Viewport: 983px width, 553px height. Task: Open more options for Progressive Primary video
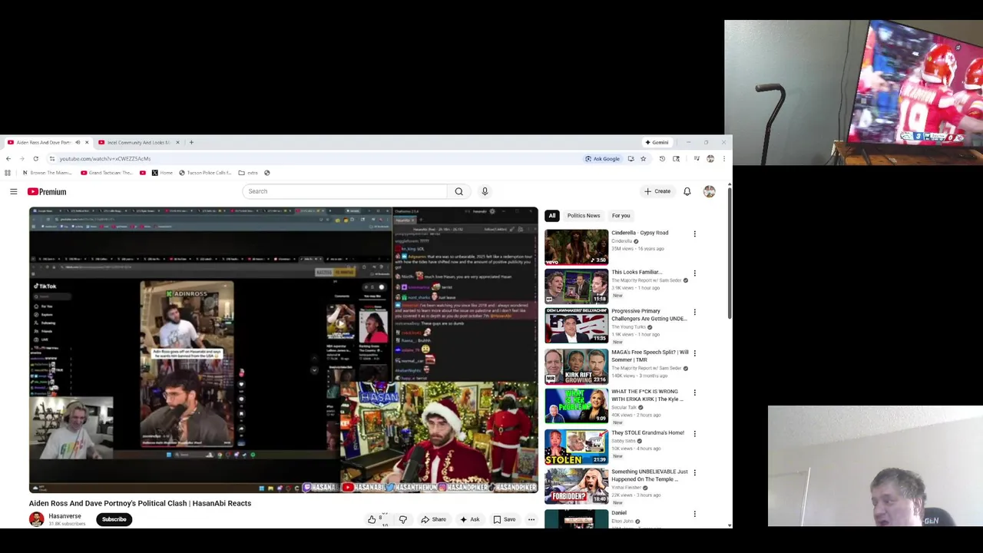tap(695, 313)
